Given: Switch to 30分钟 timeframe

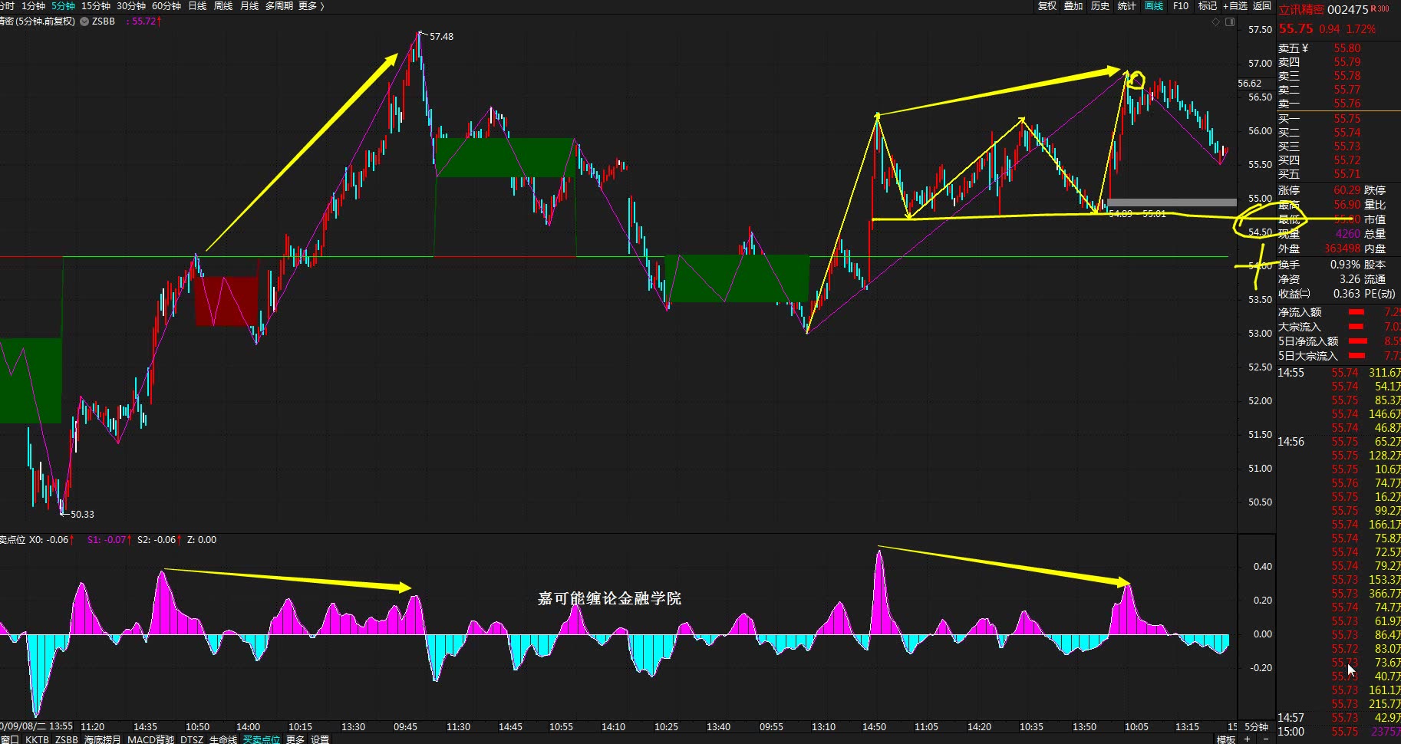Looking at the screenshot, I should 131,5.
